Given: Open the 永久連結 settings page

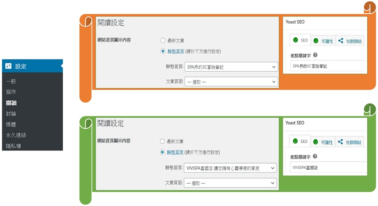Looking at the screenshot, I should click(x=16, y=135).
